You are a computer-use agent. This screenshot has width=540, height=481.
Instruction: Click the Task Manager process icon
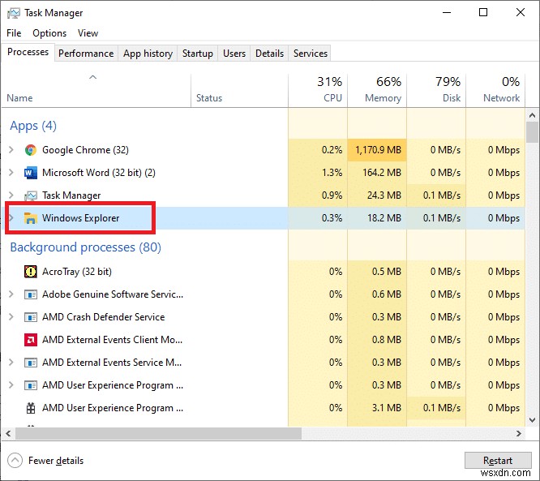pos(31,195)
